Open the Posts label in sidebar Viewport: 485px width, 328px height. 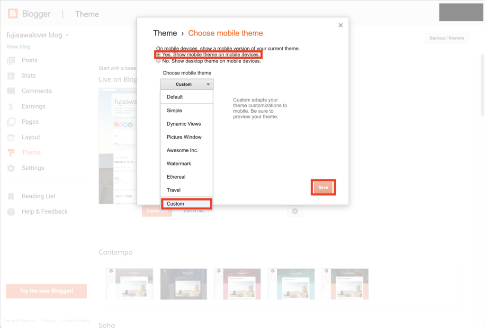pos(29,60)
